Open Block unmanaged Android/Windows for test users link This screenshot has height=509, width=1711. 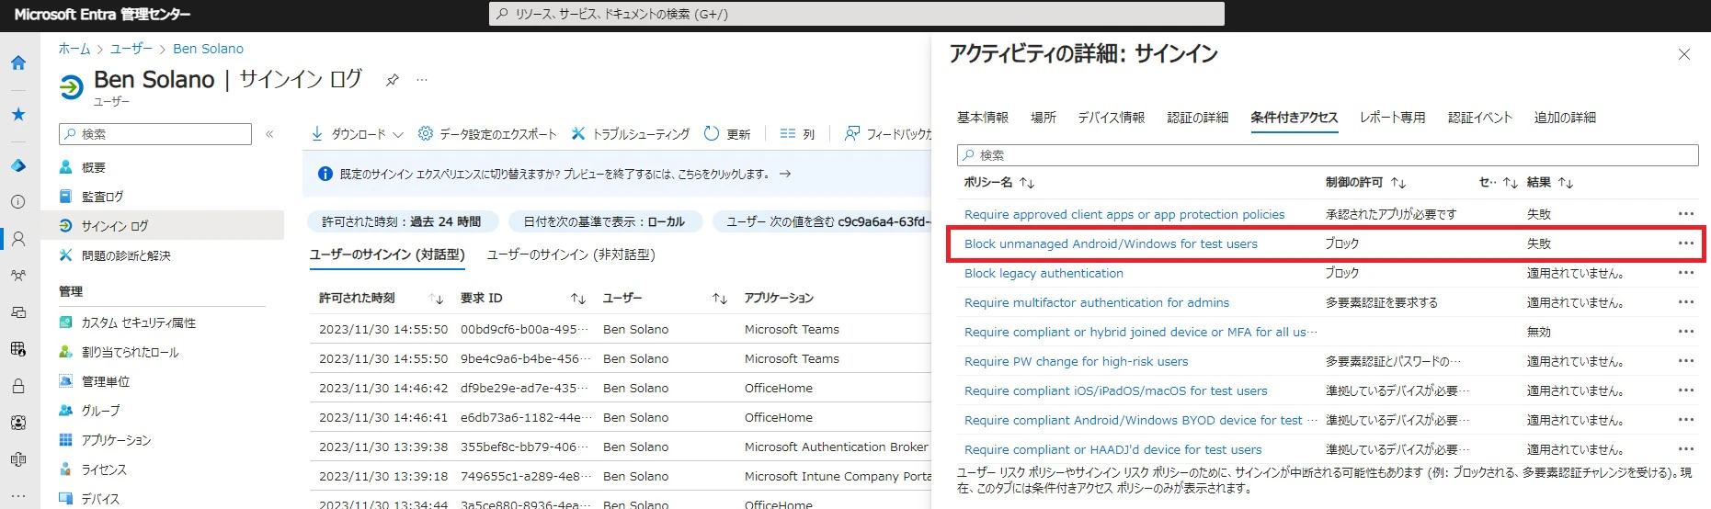point(1111,243)
